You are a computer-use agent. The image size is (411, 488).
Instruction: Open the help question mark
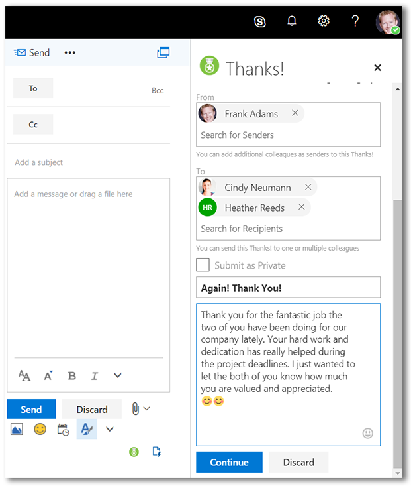(355, 21)
